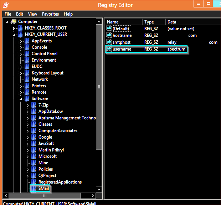Click the hostname value string icon
221x205 pixels.
pos(109,35)
